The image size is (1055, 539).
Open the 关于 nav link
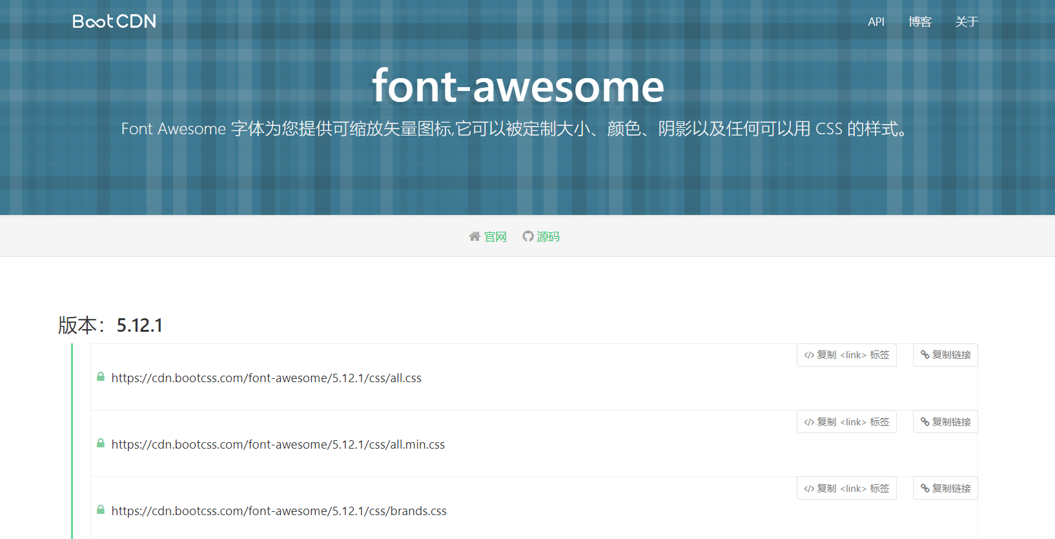coord(967,22)
